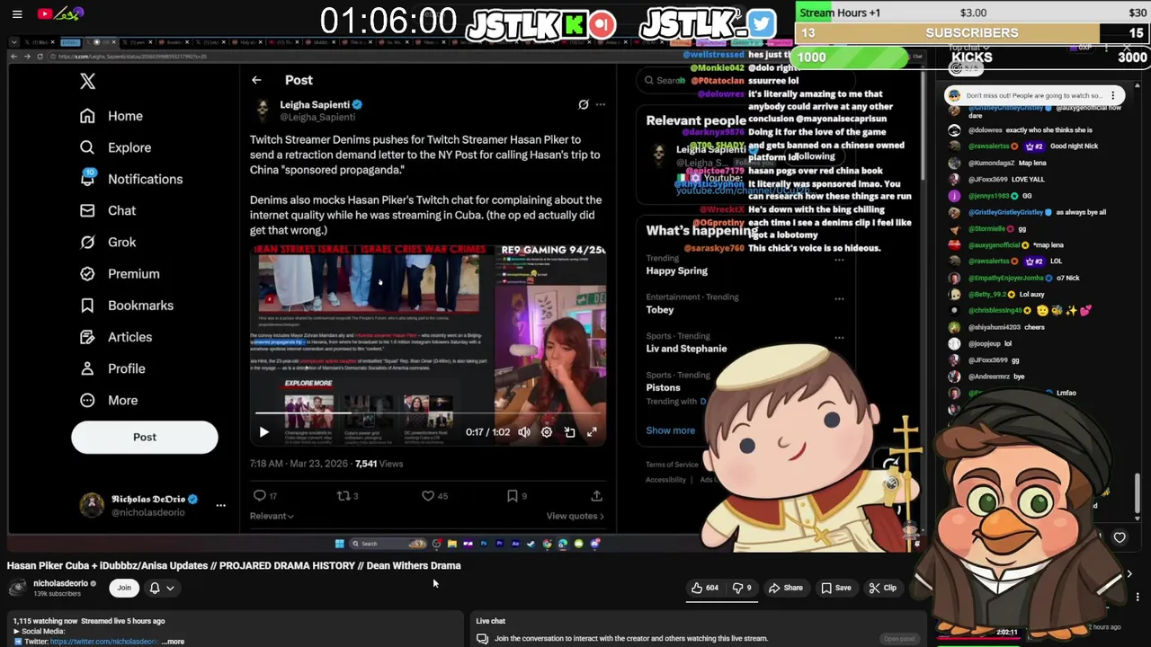Open options for Happy Spring trend

pos(839,261)
